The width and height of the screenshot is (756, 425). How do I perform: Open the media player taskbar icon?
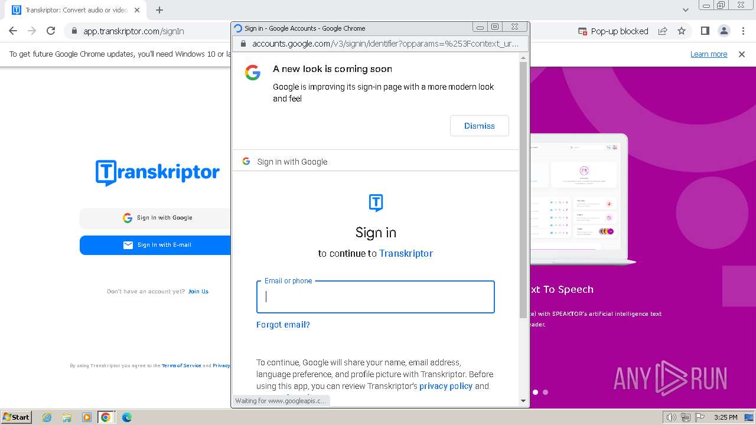(x=86, y=417)
